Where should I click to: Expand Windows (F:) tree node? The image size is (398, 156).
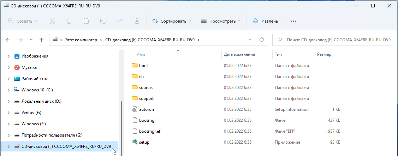point(9,124)
